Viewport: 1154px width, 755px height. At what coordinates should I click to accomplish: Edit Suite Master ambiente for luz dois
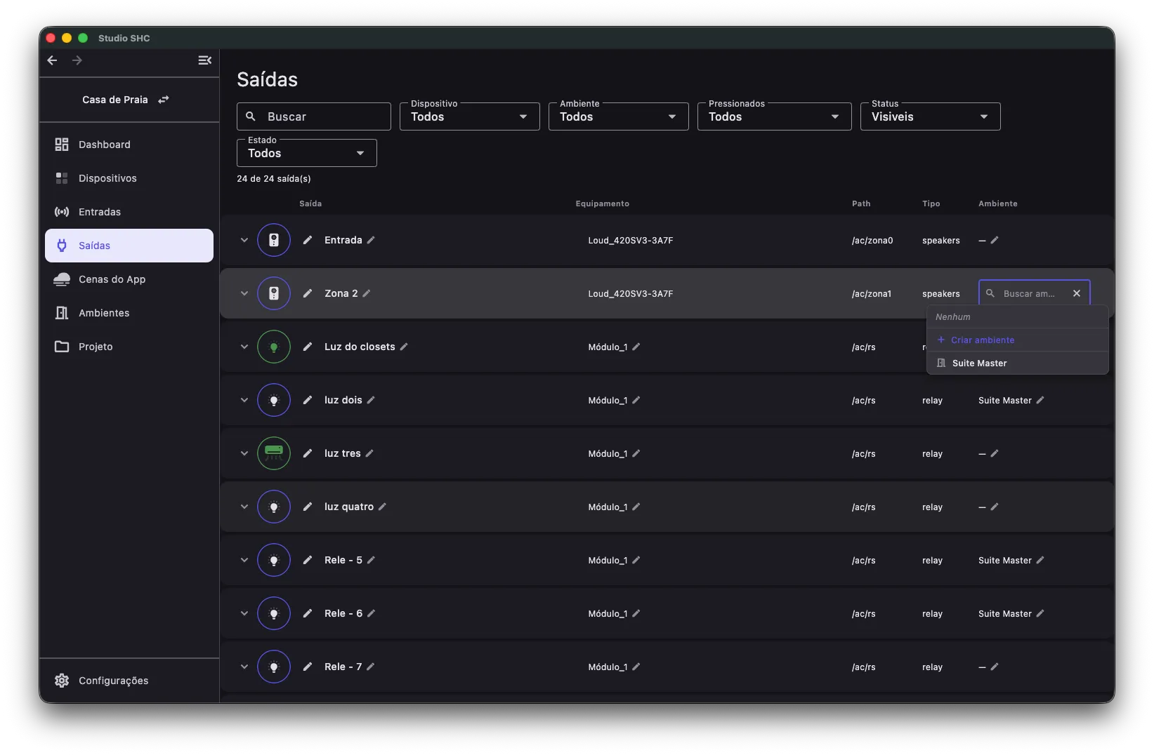(x=1040, y=400)
